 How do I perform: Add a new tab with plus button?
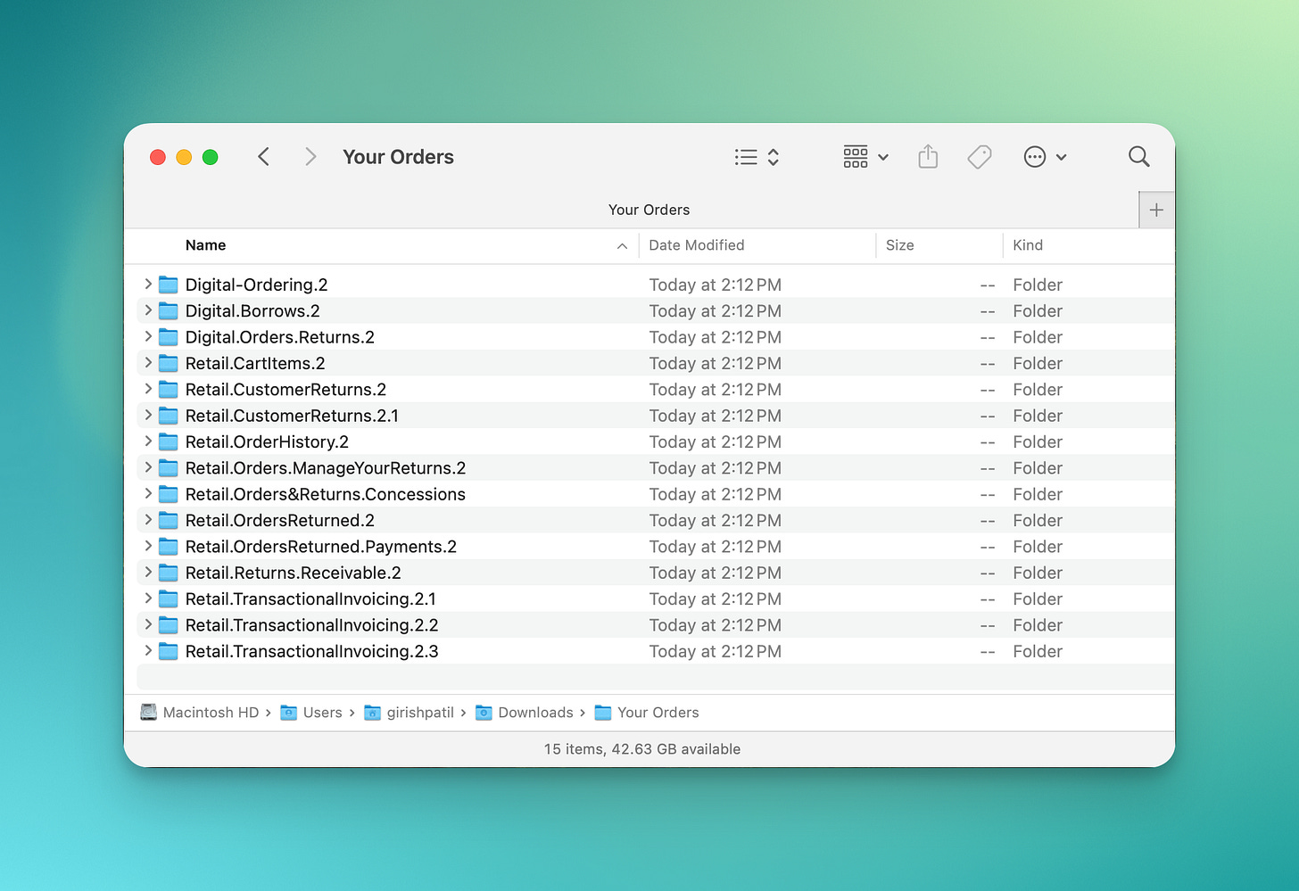click(1156, 210)
